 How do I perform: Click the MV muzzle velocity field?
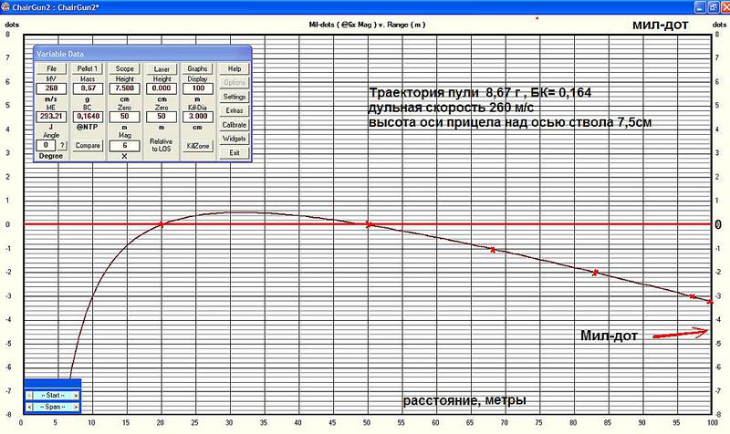click(x=51, y=88)
